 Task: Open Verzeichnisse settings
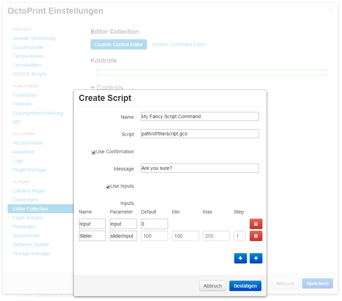pyautogui.click(x=28, y=143)
